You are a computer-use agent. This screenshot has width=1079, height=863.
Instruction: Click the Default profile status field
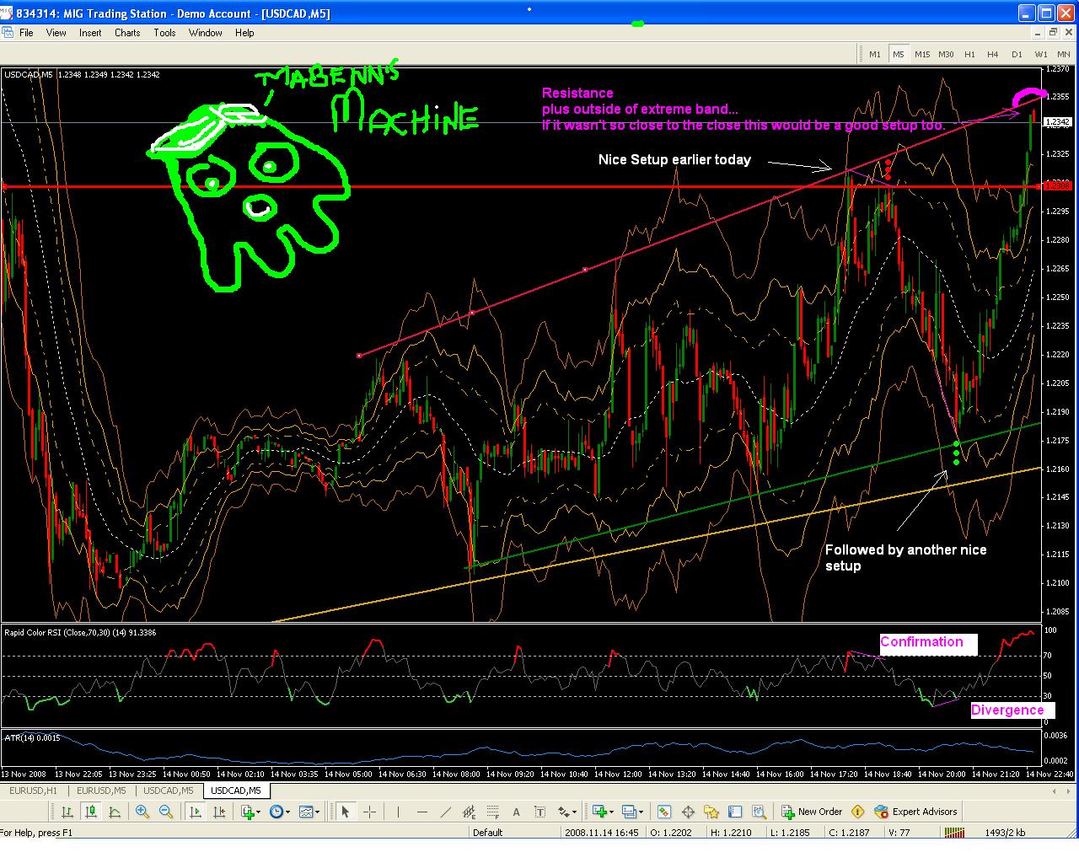coord(515,833)
